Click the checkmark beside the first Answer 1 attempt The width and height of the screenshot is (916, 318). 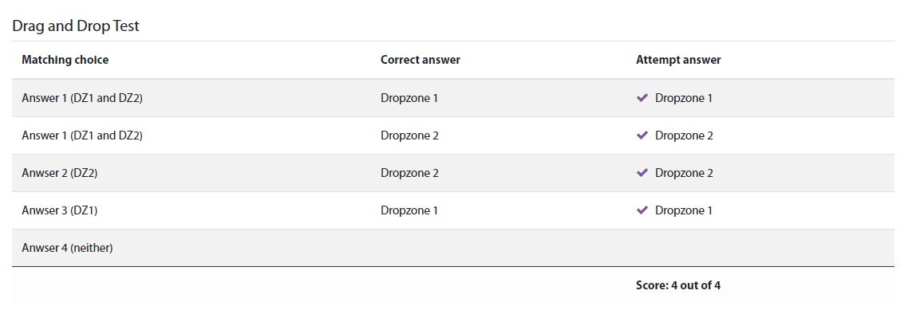[x=642, y=98]
